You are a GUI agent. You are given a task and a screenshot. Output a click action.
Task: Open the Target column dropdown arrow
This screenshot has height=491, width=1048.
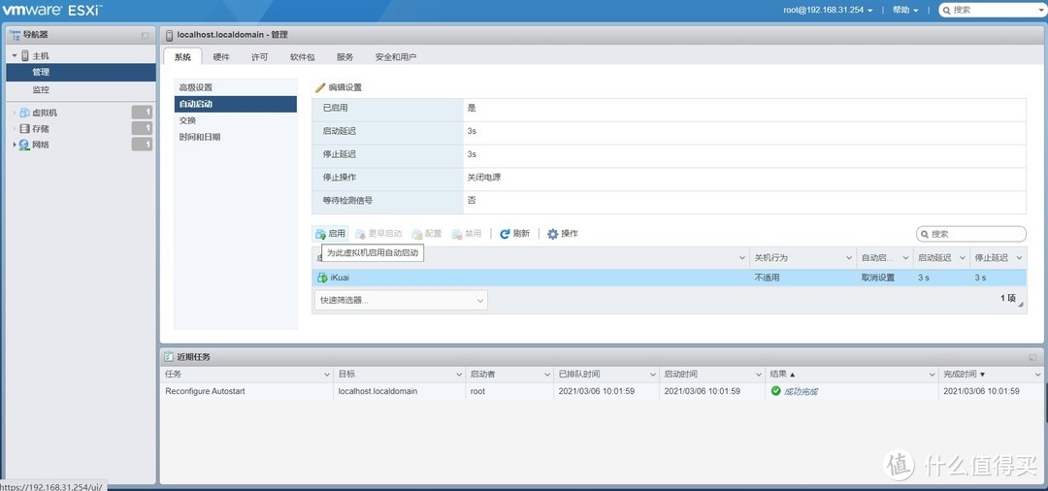[458, 375]
